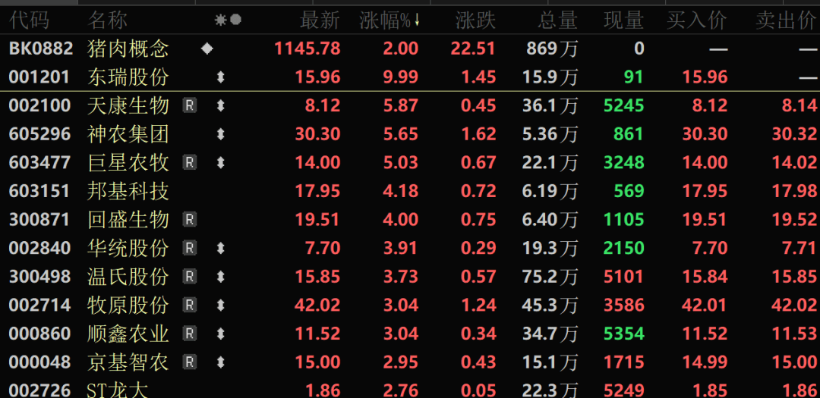Image resolution: width=820 pixels, height=398 pixels.
Task: Select stock 华统股份
Action: [x=128, y=248]
